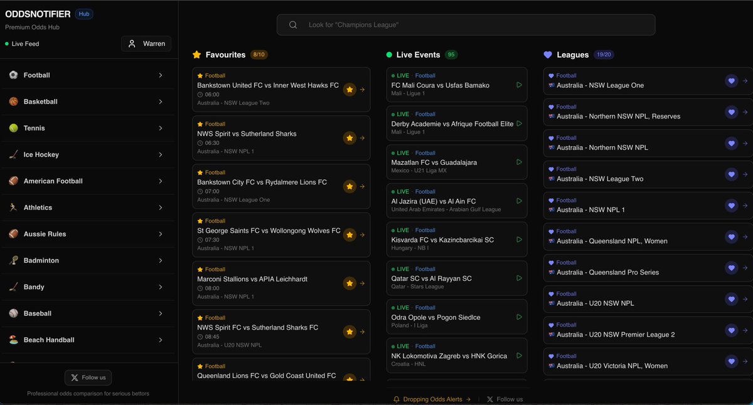Select Football from the sports sidebar

[x=14, y=75]
